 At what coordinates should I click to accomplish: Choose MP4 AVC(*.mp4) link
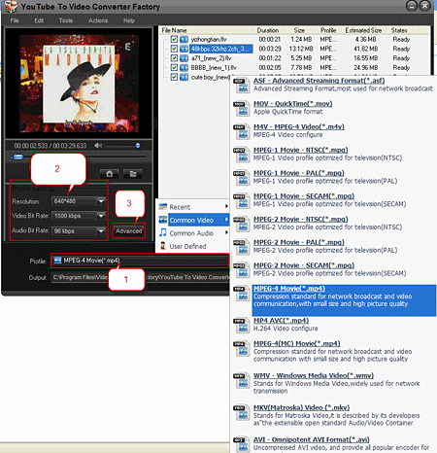(281, 321)
